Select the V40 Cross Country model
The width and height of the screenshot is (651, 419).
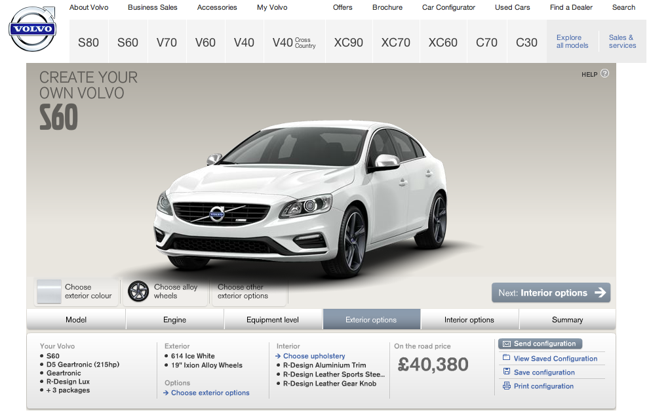click(294, 43)
